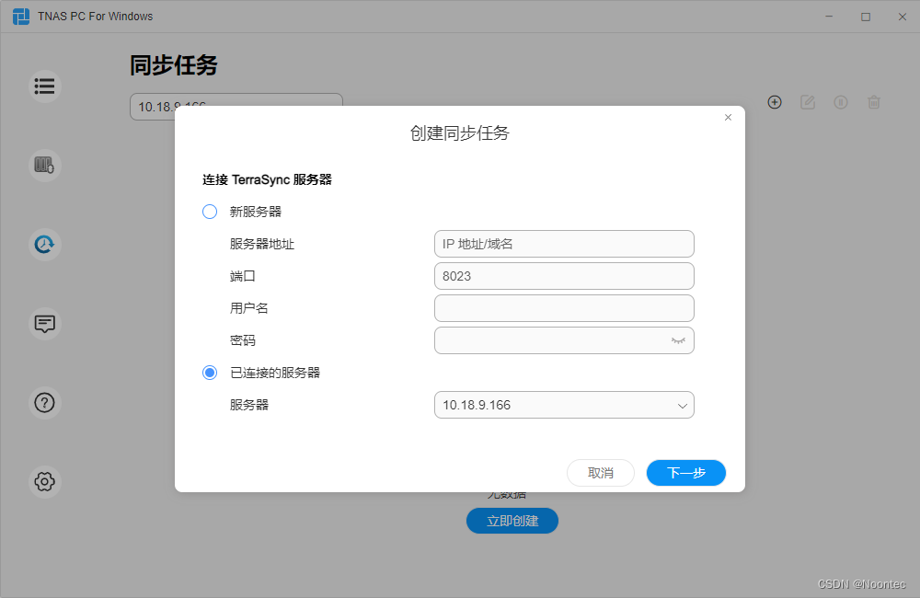Open the sync backup clock sidebar icon

coord(44,244)
